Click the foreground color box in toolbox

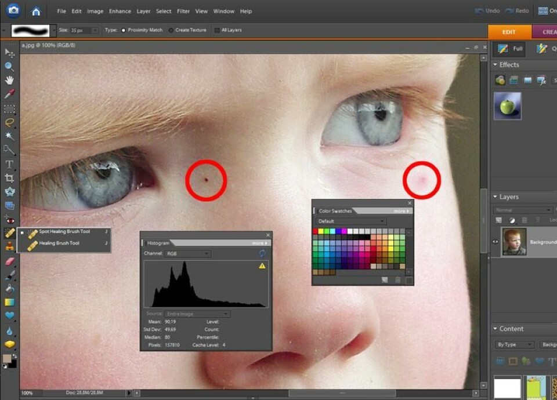pyautogui.click(x=6, y=358)
